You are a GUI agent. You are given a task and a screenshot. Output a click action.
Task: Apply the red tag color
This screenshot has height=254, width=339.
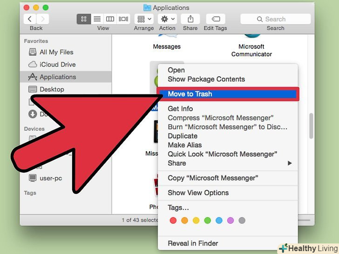173,221
